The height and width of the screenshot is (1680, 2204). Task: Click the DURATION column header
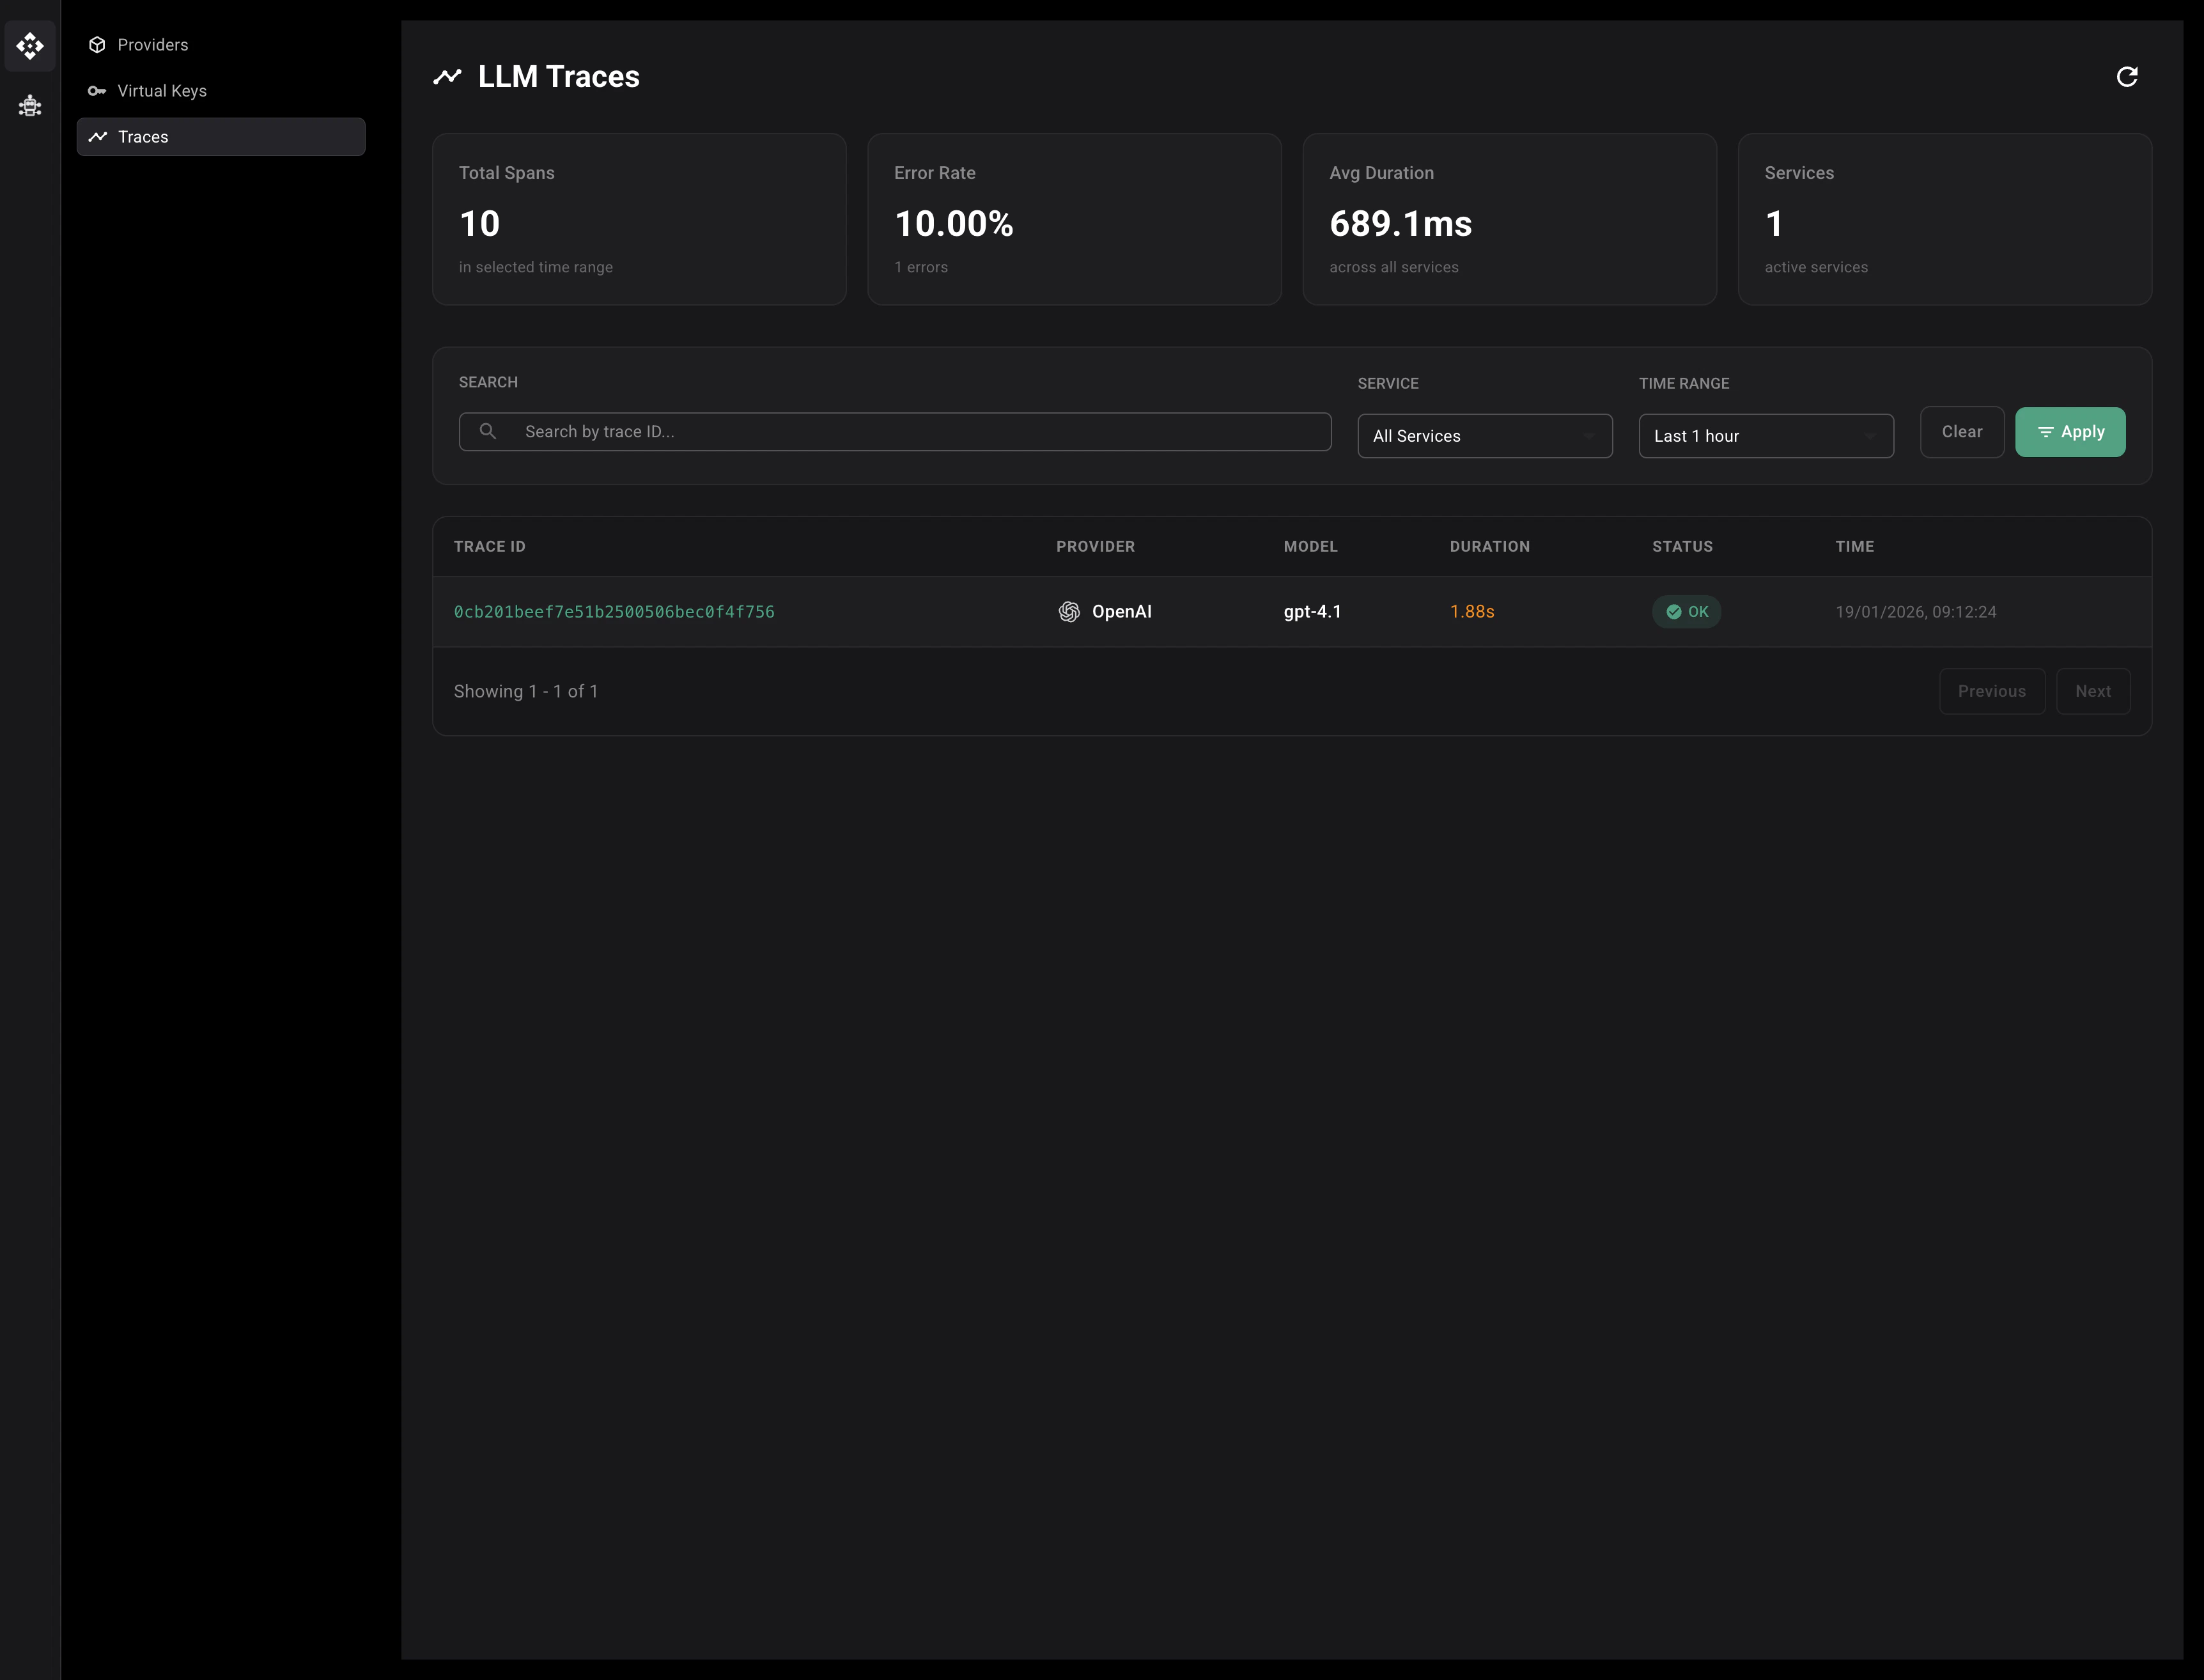pos(1489,546)
